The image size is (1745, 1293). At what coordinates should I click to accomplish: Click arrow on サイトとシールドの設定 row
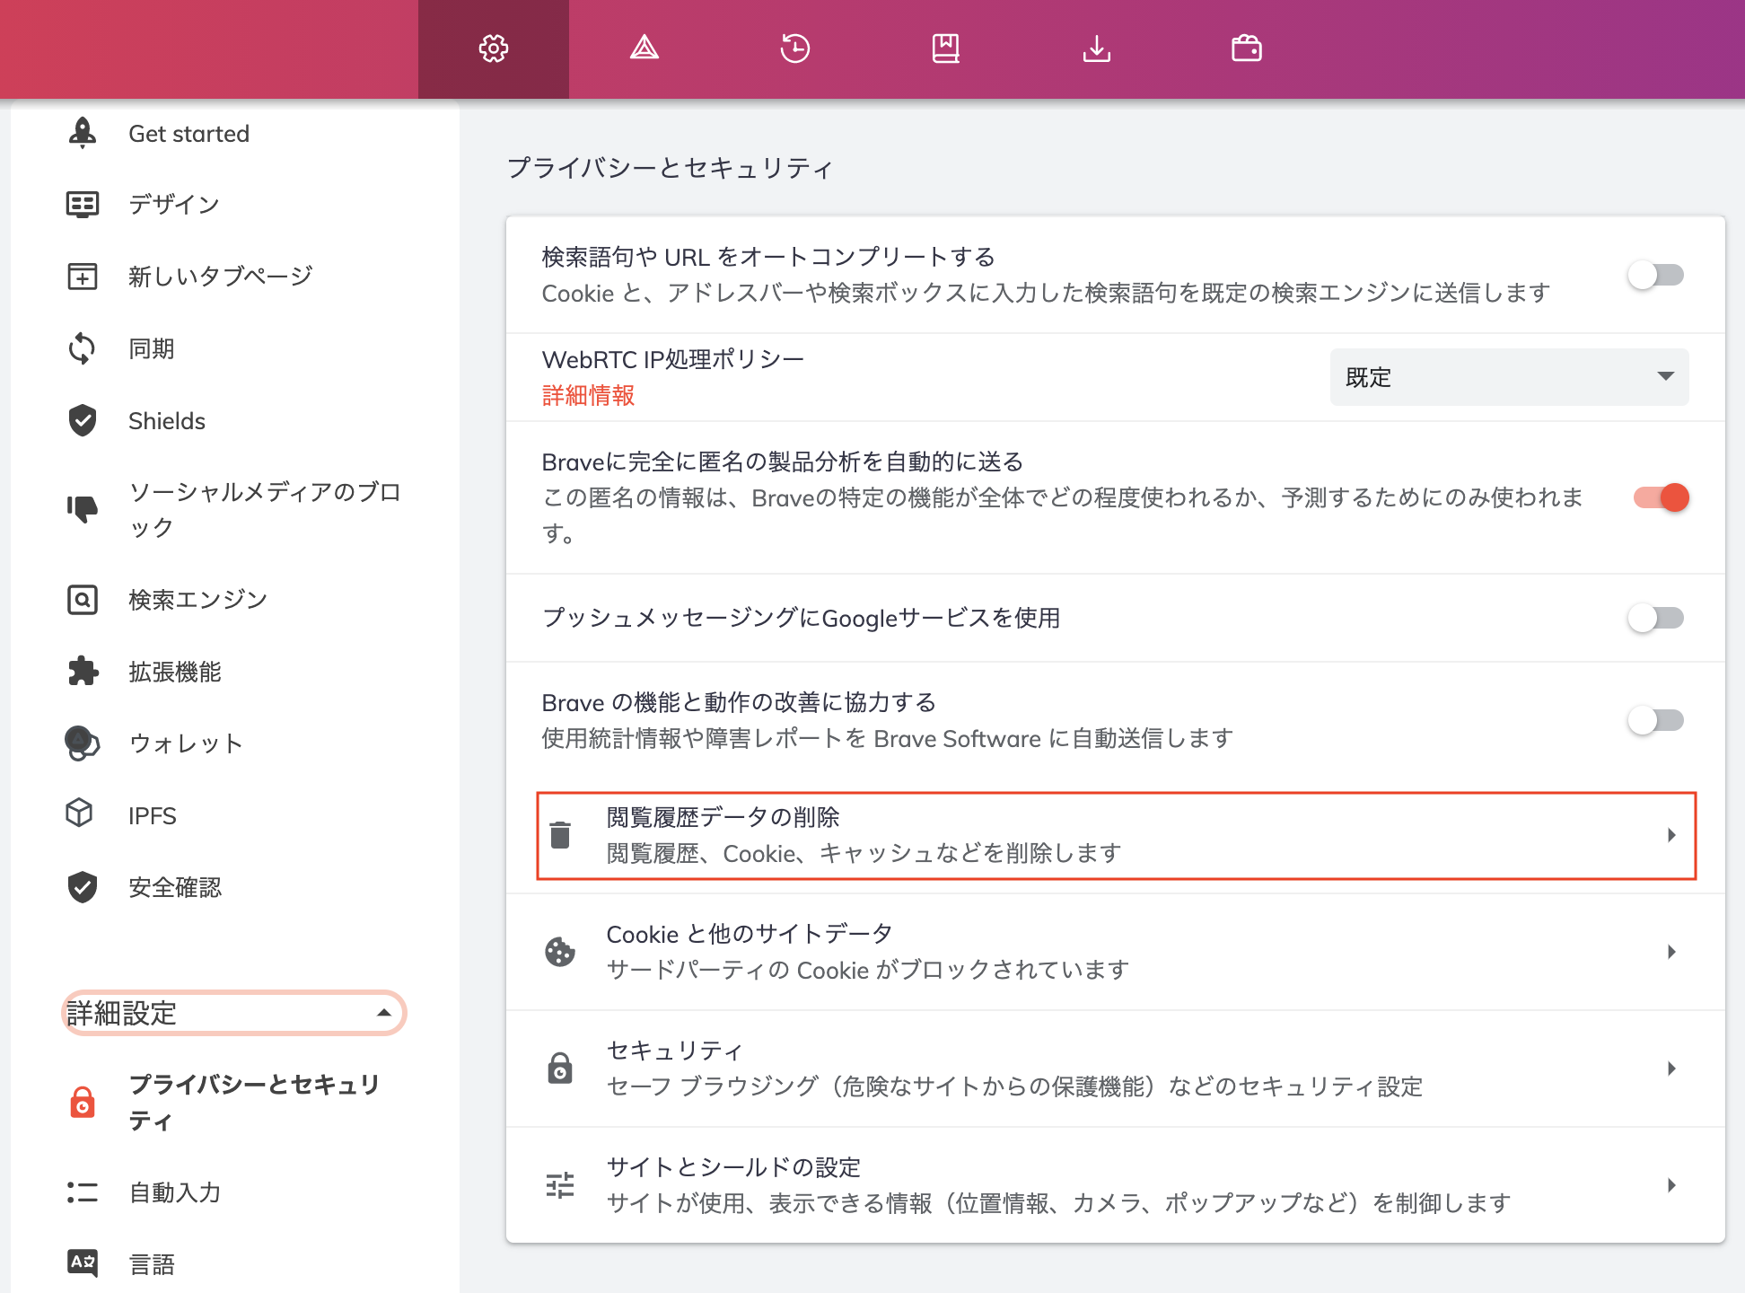(1671, 1185)
